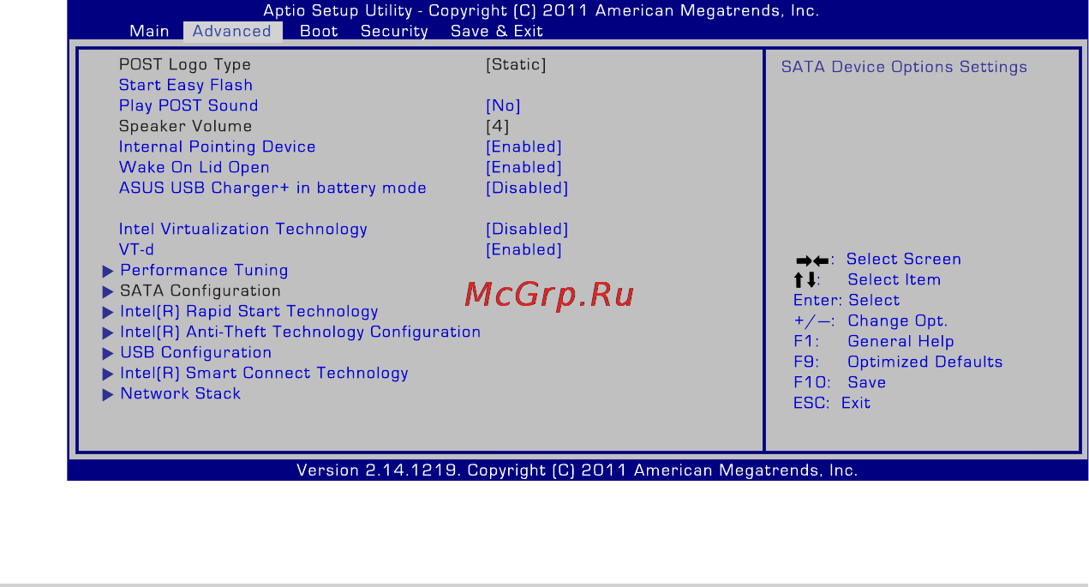Toggle Play POST Sound [No] value

click(503, 106)
